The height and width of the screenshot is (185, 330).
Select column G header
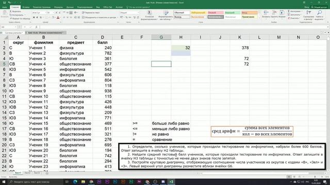click(161, 37)
